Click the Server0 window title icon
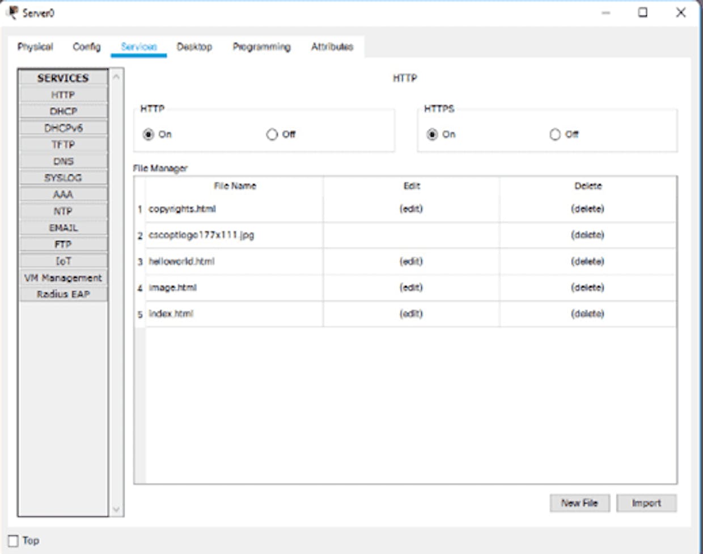Image resolution: width=703 pixels, height=554 pixels. [12, 12]
